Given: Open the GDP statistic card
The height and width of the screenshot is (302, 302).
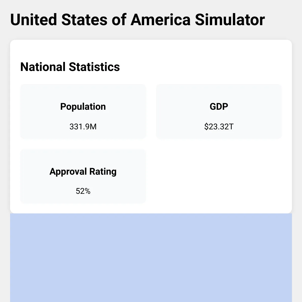Looking at the screenshot, I should (219, 111).
